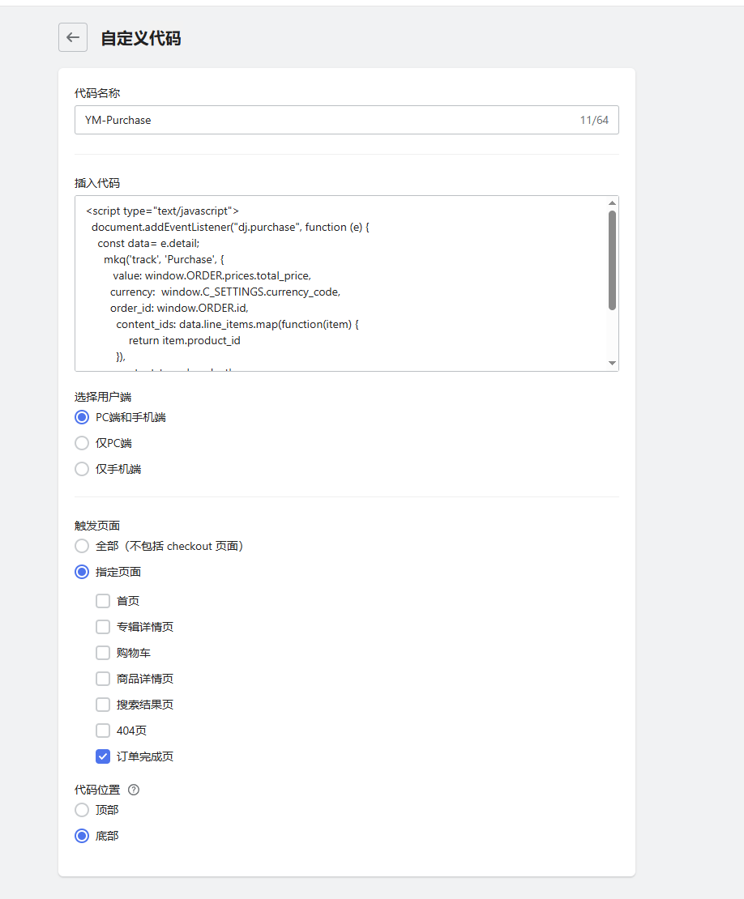Click the help icon beside 代码位置
This screenshot has height=899, width=744.
point(134,790)
